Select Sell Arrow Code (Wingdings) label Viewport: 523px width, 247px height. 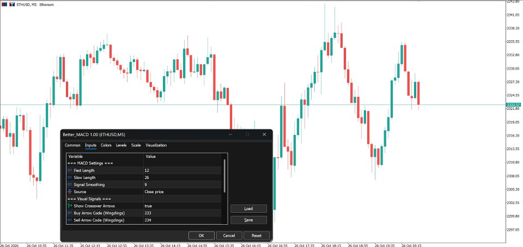tap(99, 220)
